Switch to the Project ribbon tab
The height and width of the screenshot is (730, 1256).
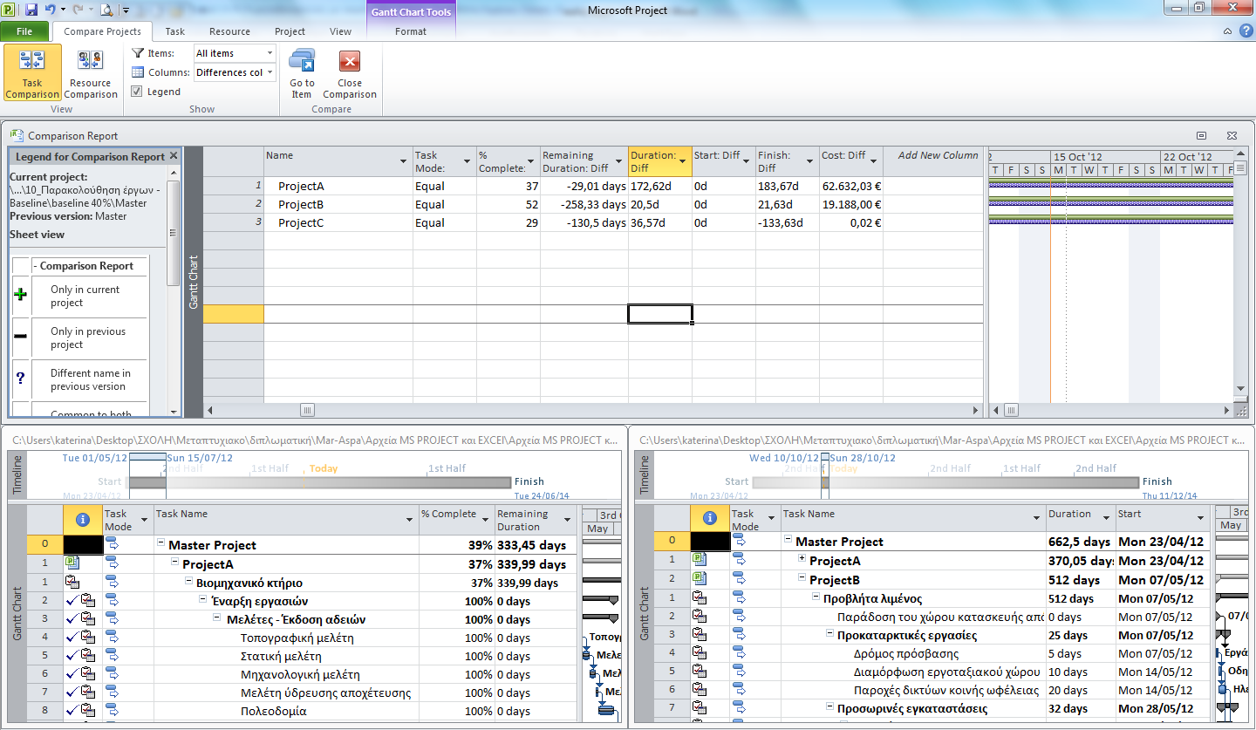coord(290,31)
